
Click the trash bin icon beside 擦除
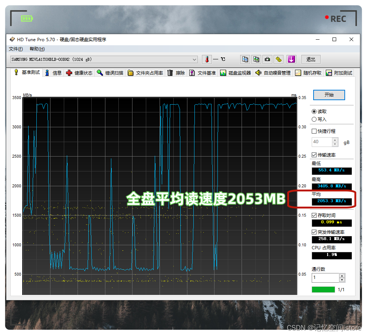tap(170, 73)
